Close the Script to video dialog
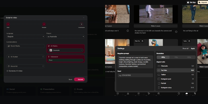This screenshot has height=104, width=208. point(84,18)
